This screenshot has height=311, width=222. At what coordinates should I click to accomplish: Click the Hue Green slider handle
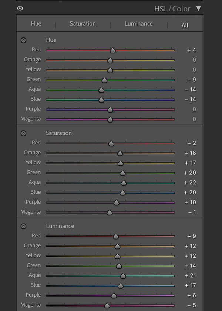tap(104, 80)
